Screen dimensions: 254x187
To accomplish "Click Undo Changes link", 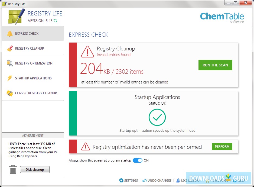I will (x=157, y=180).
